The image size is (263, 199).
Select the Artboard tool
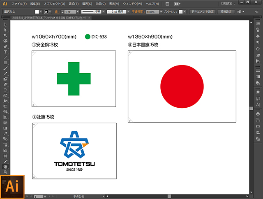click(5, 156)
